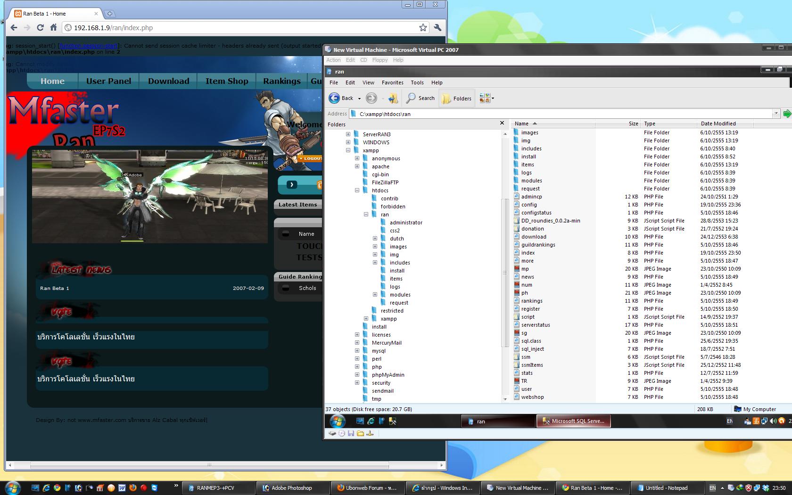
Task: Expand the dutch subfolder under ran
Action: coord(375,239)
